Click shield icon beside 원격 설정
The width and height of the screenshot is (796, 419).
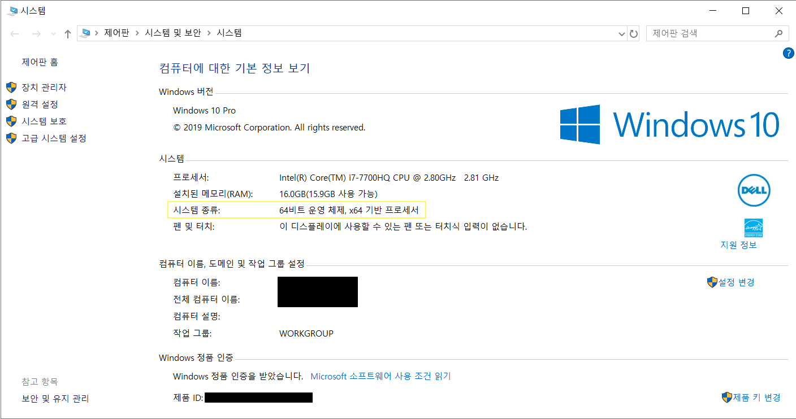tap(11, 104)
